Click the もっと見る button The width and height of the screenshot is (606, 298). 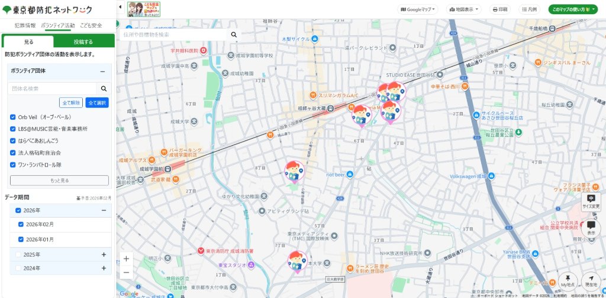(59, 181)
